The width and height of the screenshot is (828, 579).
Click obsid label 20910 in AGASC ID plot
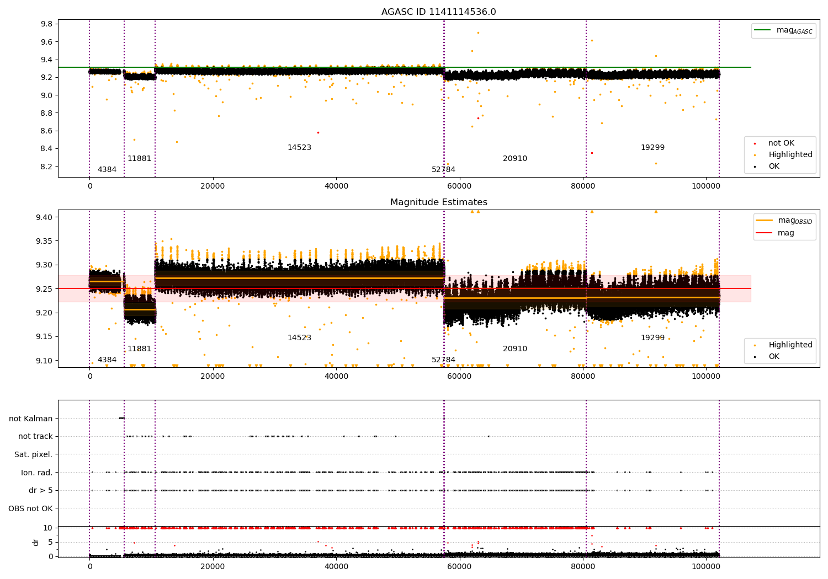(514, 159)
